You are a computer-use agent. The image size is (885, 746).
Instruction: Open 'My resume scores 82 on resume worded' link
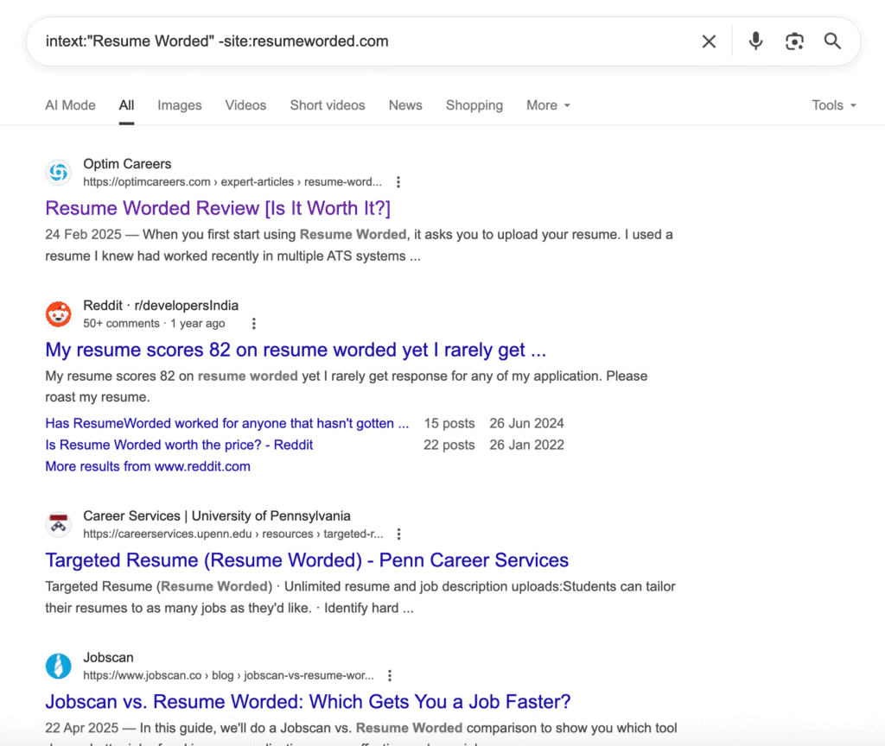pyautogui.click(x=296, y=350)
